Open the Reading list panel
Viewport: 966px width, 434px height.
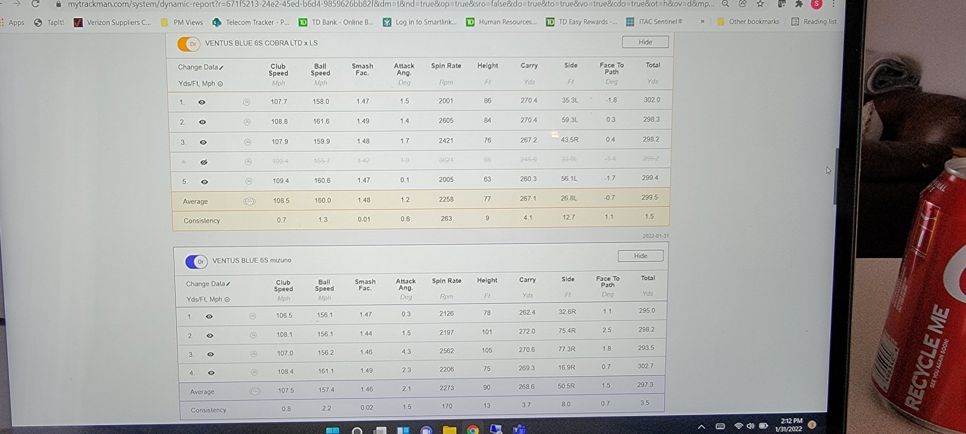coord(814,22)
